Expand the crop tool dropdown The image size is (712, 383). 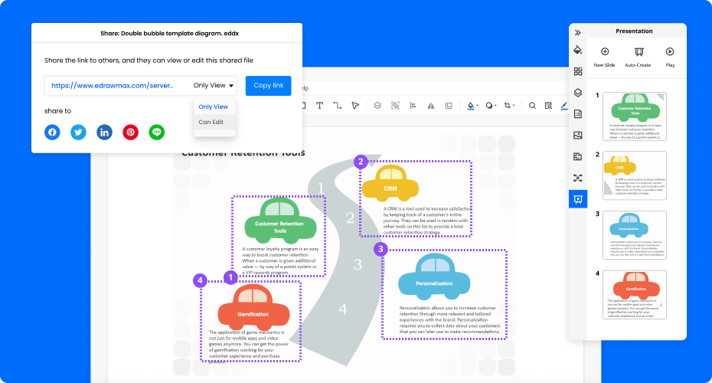(x=515, y=106)
